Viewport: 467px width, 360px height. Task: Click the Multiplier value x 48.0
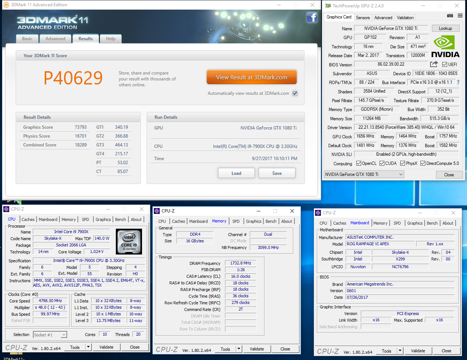coord(50,307)
